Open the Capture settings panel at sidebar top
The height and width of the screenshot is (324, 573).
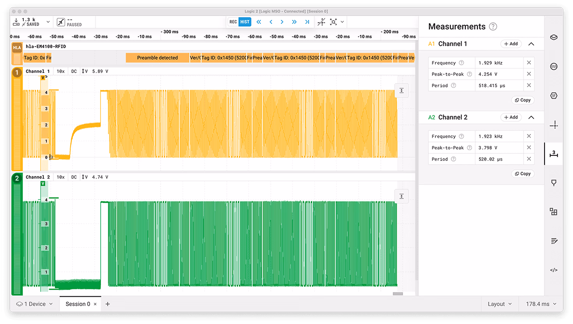(x=554, y=37)
